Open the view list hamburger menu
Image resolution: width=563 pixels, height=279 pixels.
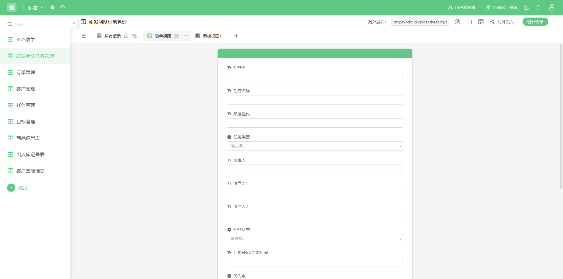coord(84,36)
